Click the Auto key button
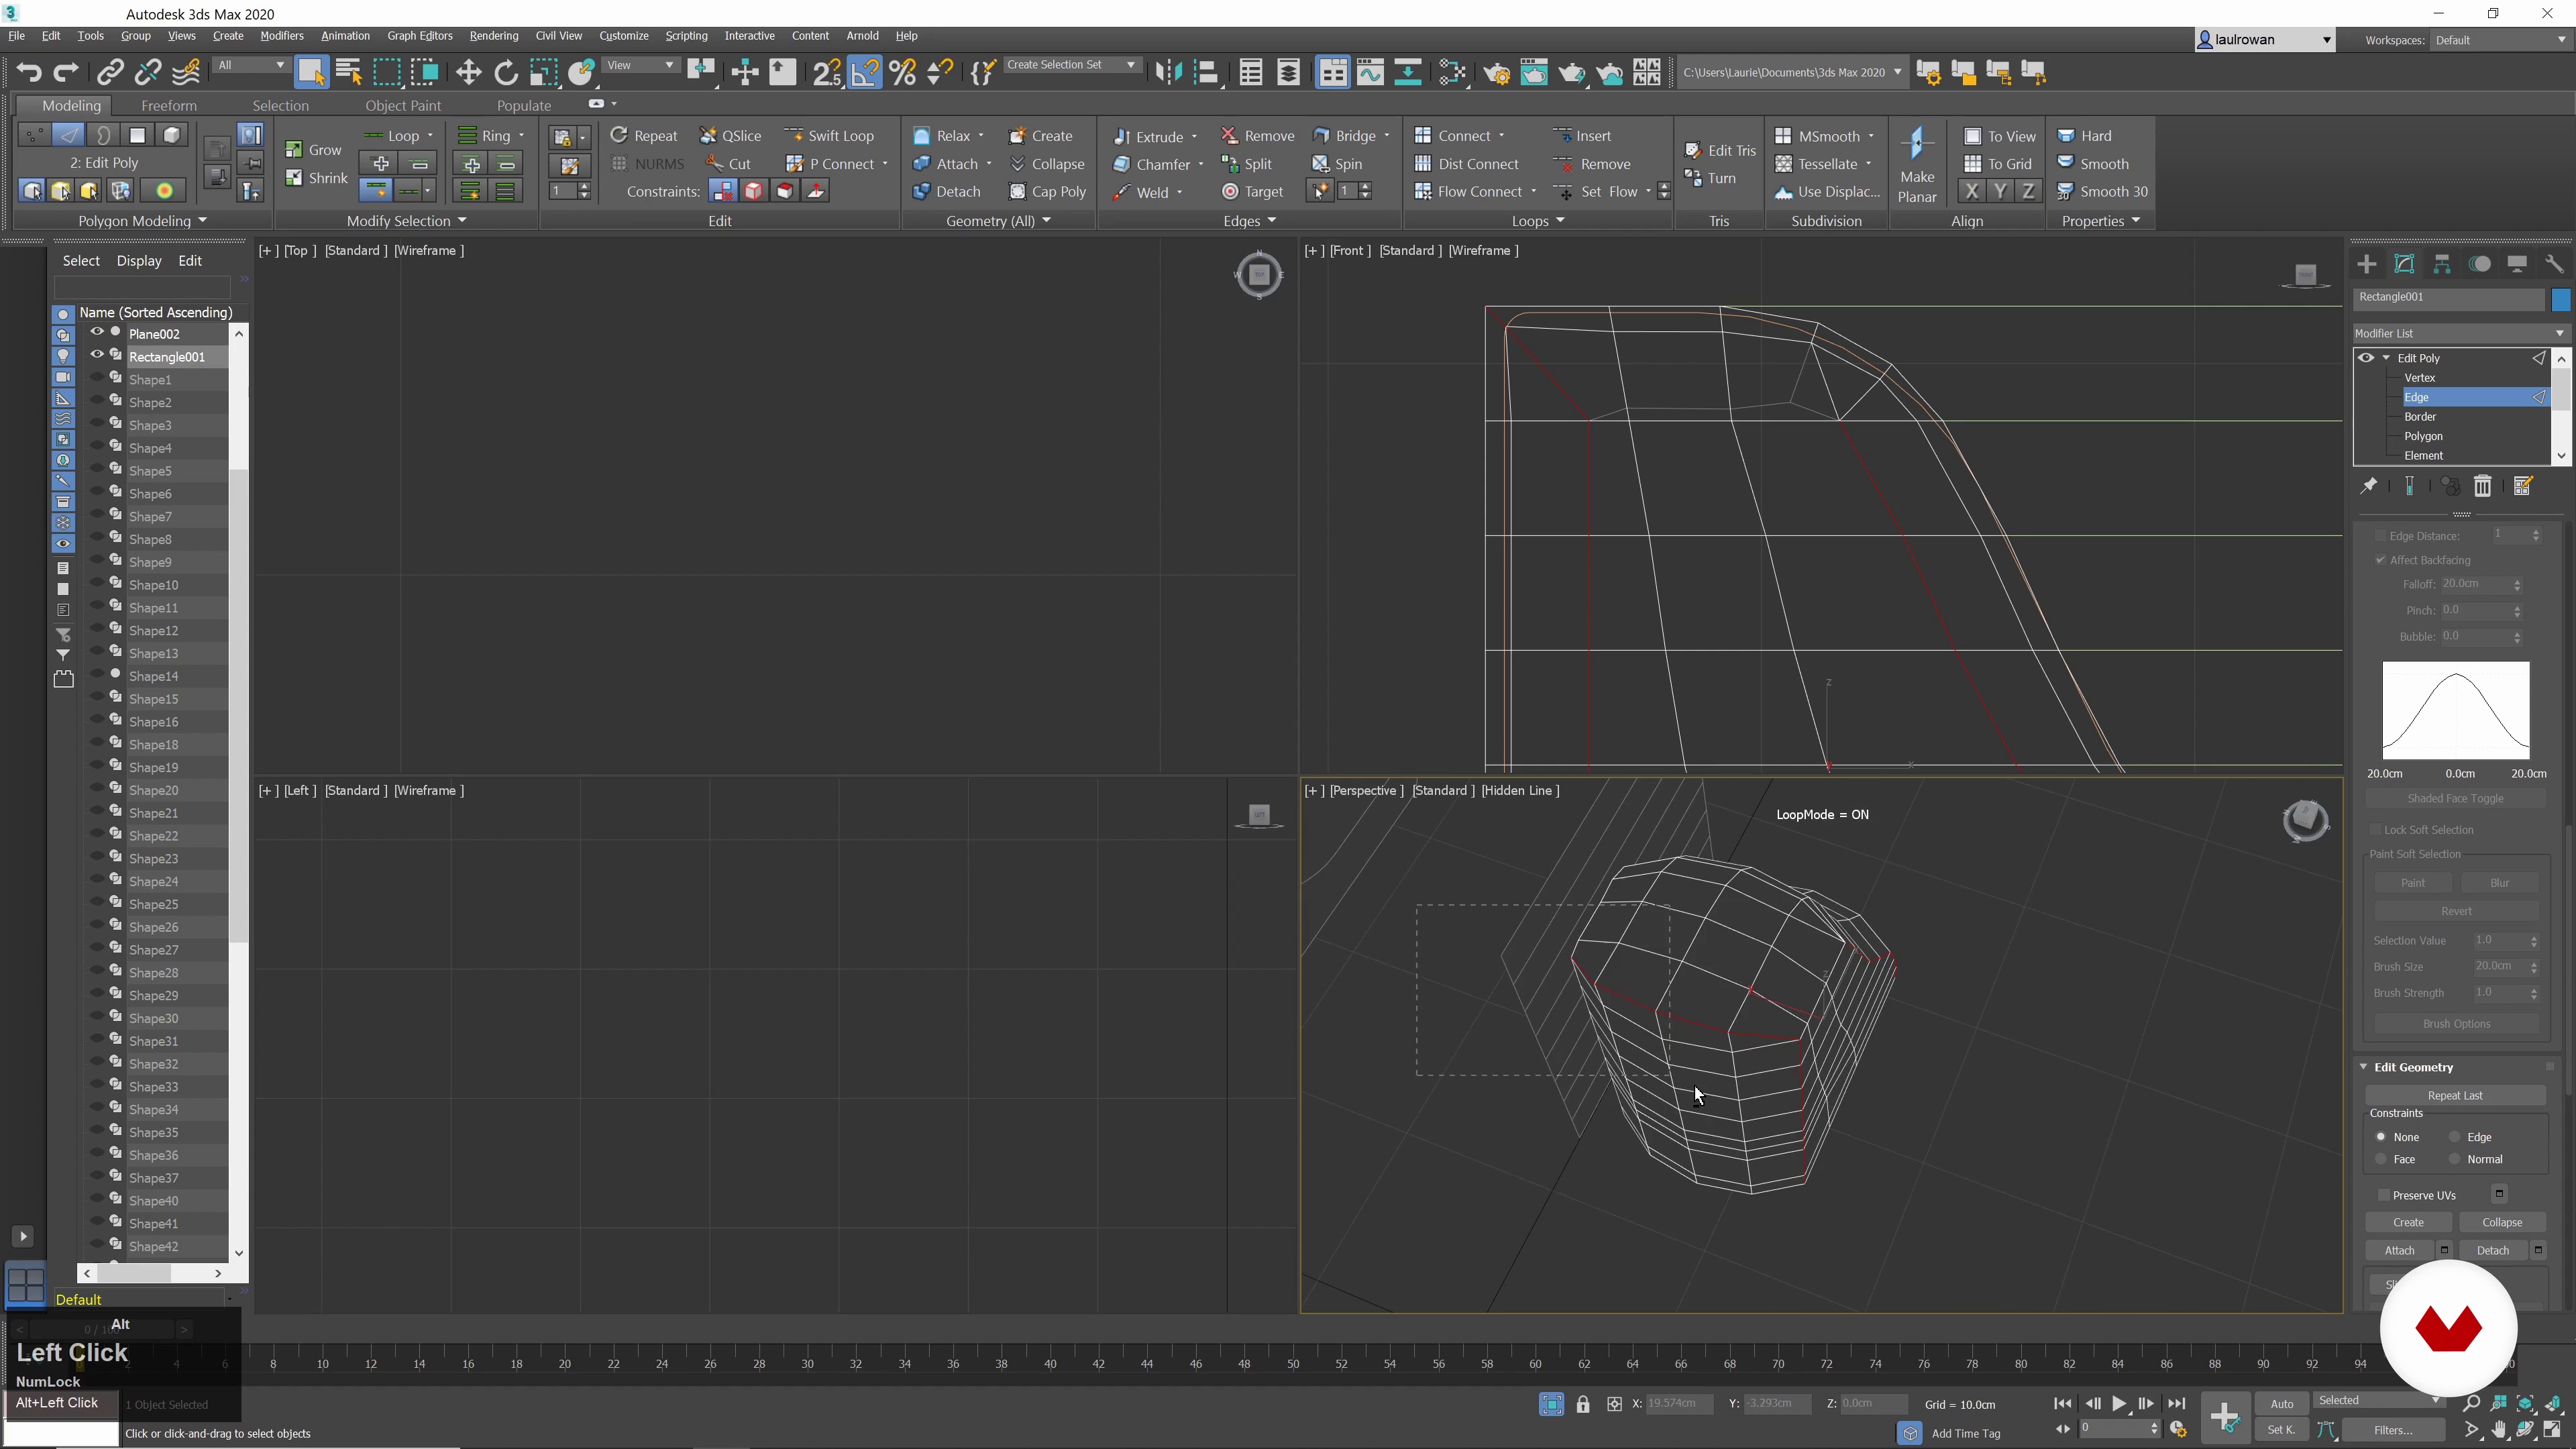The height and width of the screenshot is (1449, 2576). pyautogui.click(x=2281, y=1403)
